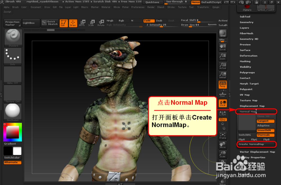This screenshot has height=185, width=281.
Task: Expand the Layers section
Action: pyautogui.click(x=244, y=28)
